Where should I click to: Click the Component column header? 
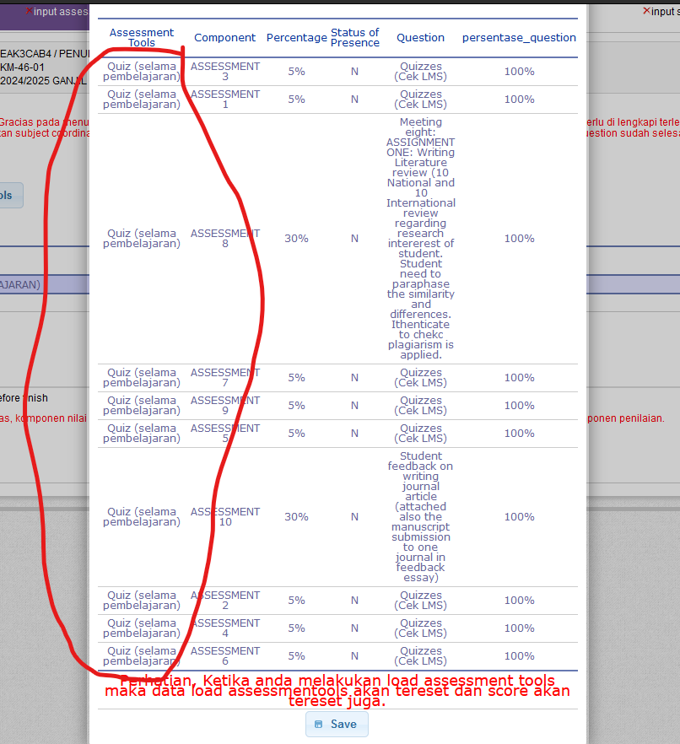pos(224,38)
